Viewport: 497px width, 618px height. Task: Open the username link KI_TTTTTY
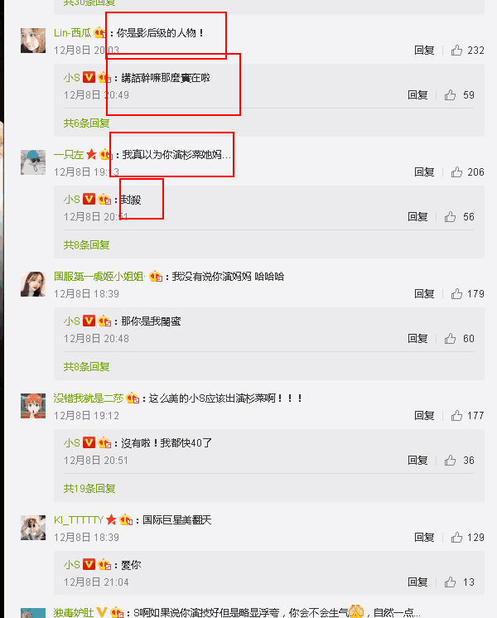(79, 520)
